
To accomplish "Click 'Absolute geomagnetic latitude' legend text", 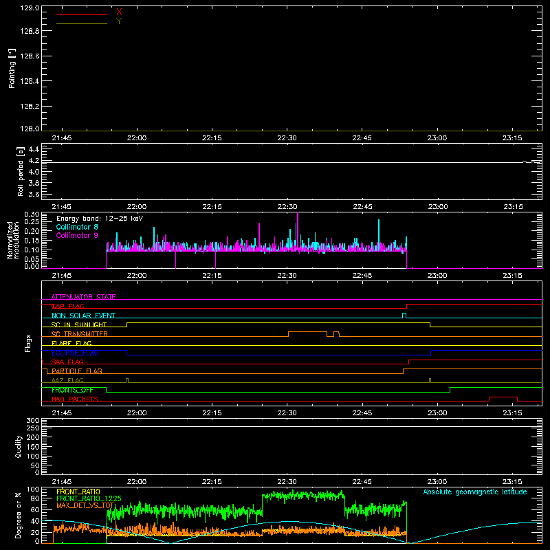I will [x=475, y=492].
